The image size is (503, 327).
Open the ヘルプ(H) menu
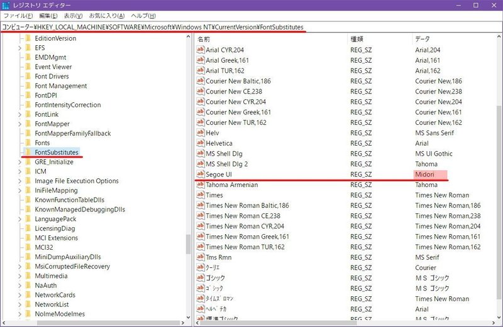pyautogui.click(x=143, y=16)
